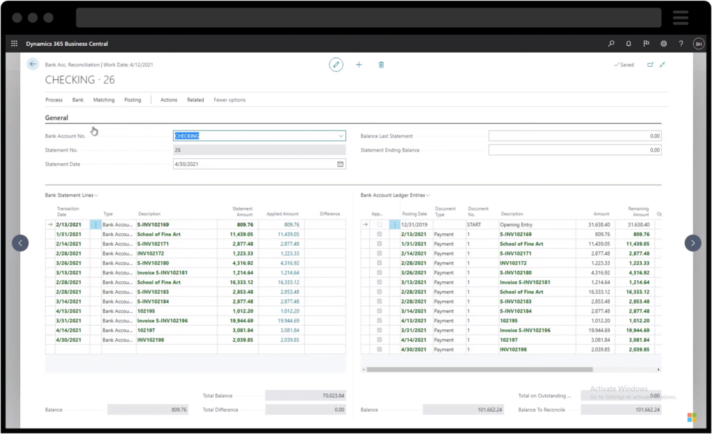
Task: Delete record with trash icon
Action: point(381,65)
